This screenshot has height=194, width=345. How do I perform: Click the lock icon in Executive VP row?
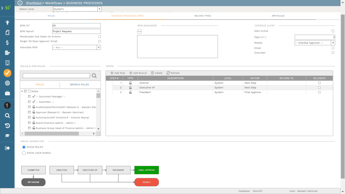(x=130, y=88)
